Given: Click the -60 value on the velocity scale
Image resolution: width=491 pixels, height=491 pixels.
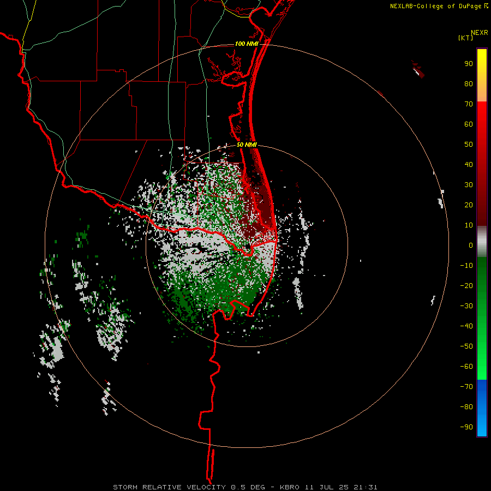Looking at the screenshot, I should click(466, 367).
